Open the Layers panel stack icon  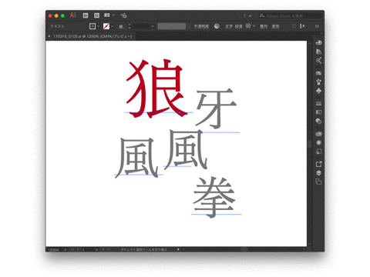318,173
